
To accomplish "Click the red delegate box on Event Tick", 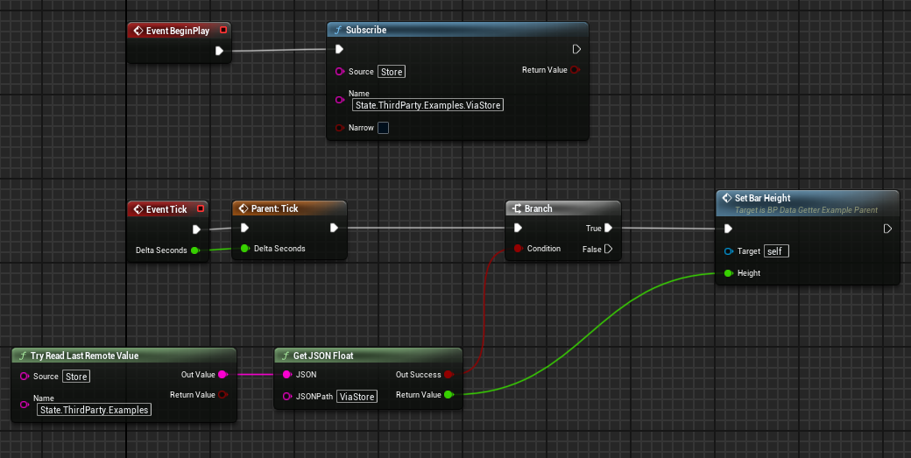I will pyautogui.click(x=201, y=209).
